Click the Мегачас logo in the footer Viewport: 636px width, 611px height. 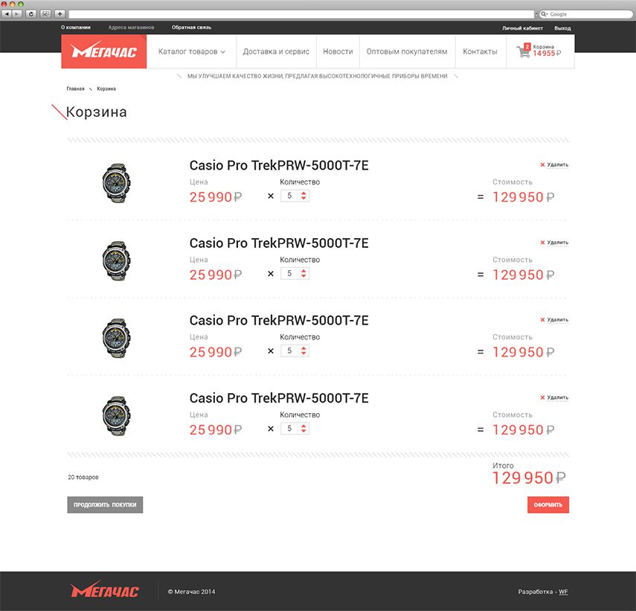[x=104, y=590]
